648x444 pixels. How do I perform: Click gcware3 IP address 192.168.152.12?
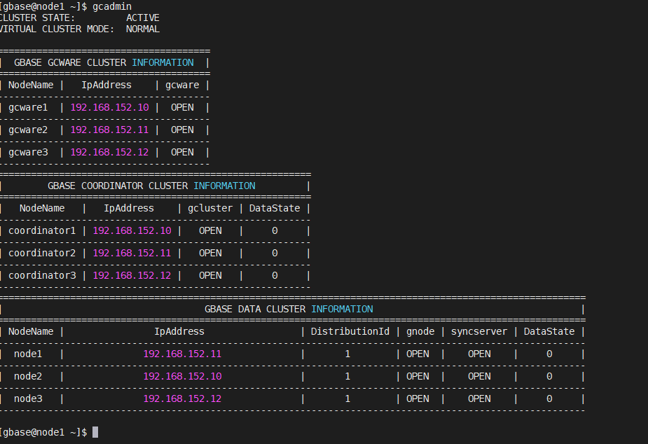(109, 152)
